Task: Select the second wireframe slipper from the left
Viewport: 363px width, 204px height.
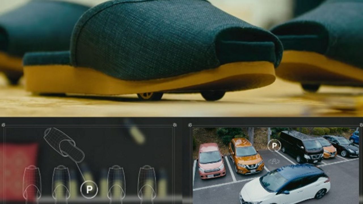Action: (61, 182)
